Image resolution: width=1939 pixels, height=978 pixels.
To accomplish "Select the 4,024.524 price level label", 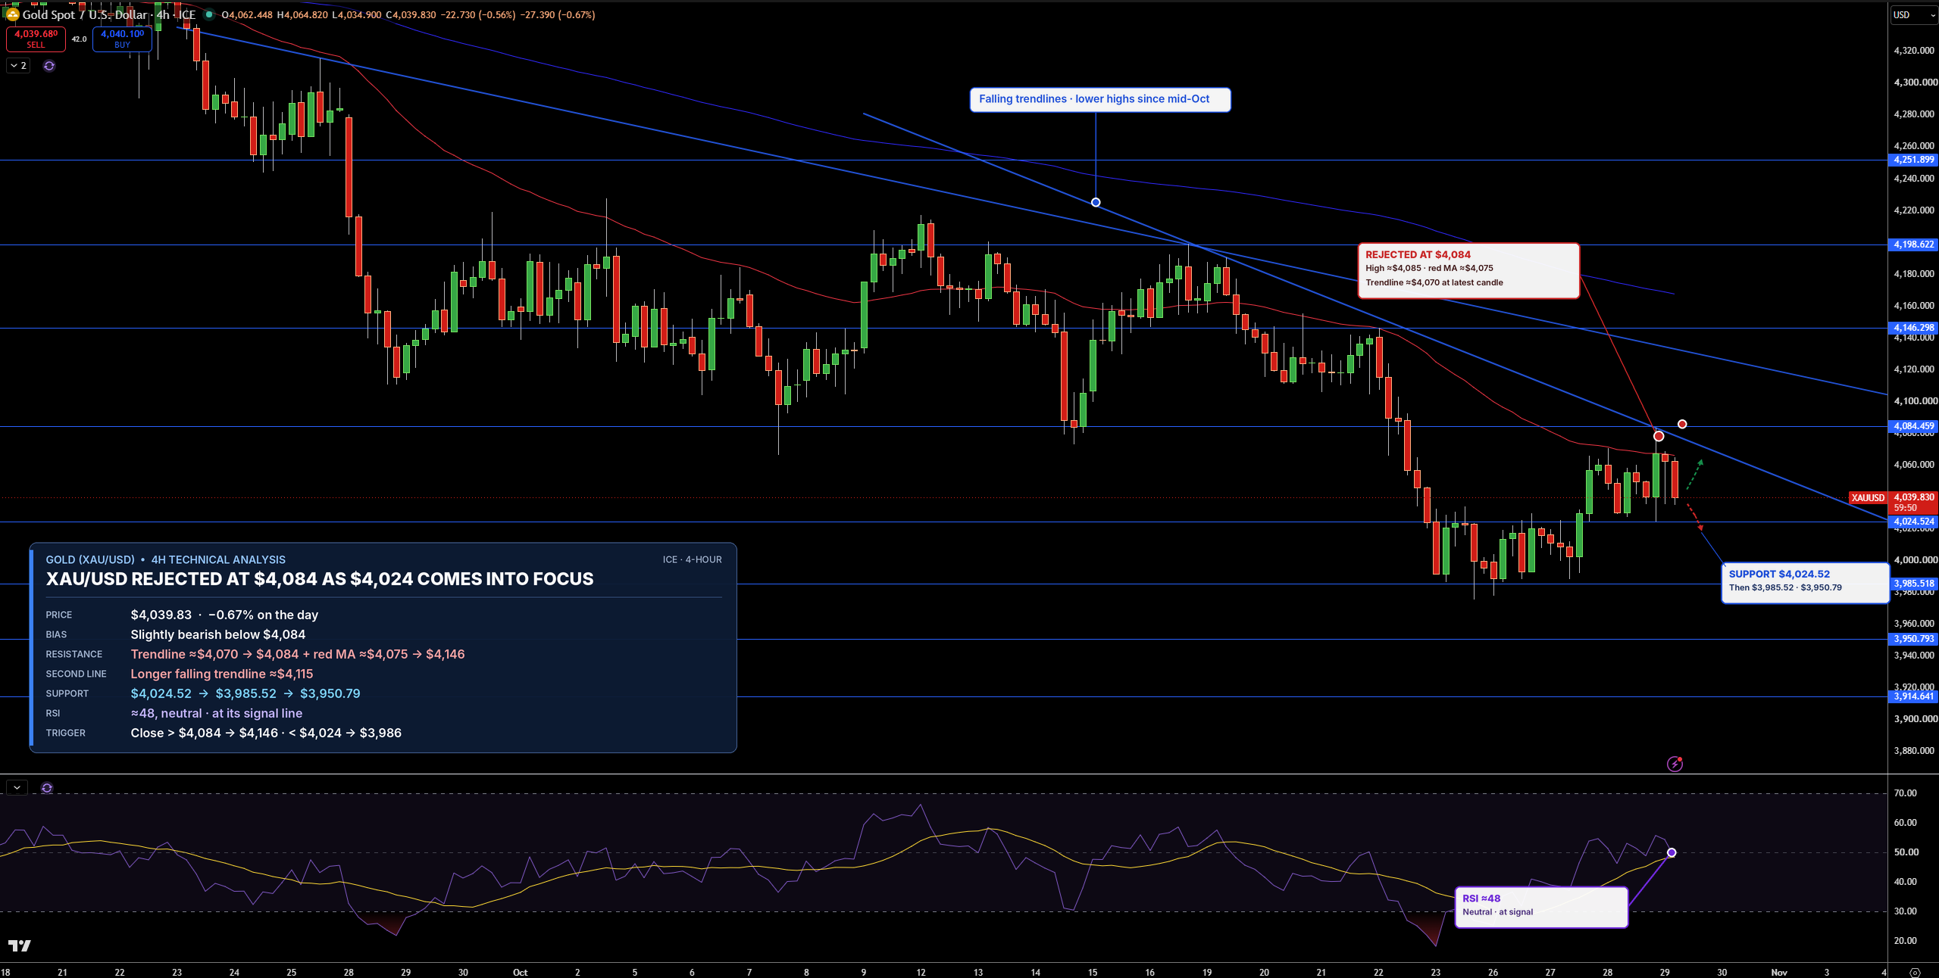I will tap(1913, 522).
